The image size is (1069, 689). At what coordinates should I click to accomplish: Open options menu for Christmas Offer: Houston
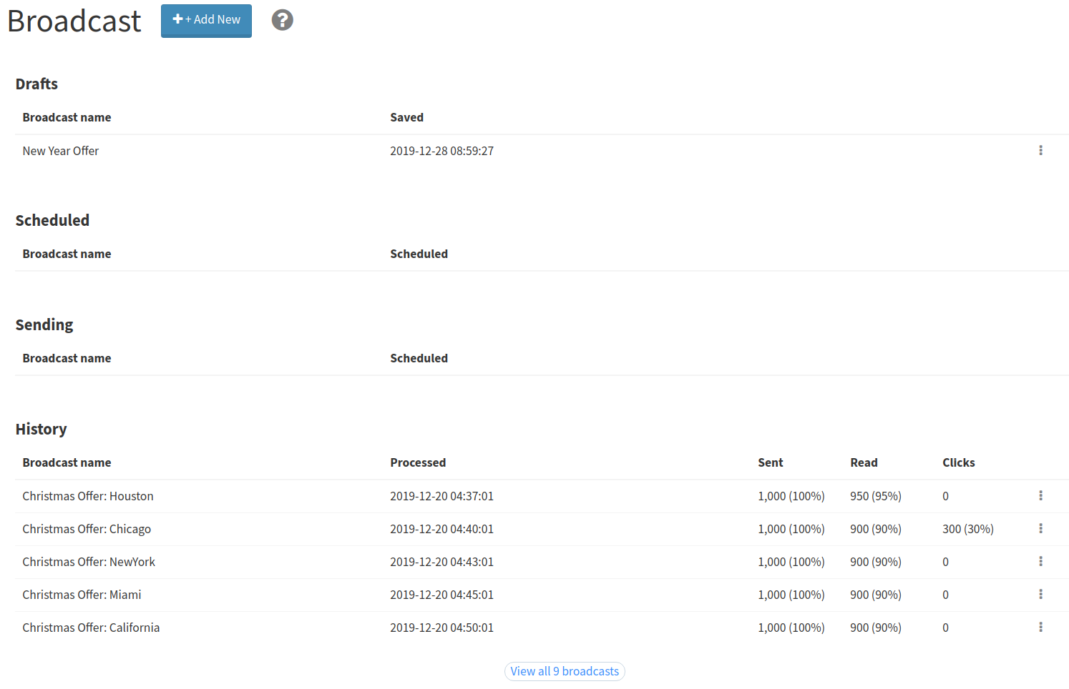(x=1040, y=496)
